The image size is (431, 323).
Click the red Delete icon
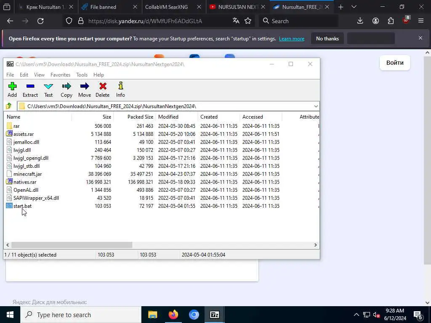[x=103, y=86]
